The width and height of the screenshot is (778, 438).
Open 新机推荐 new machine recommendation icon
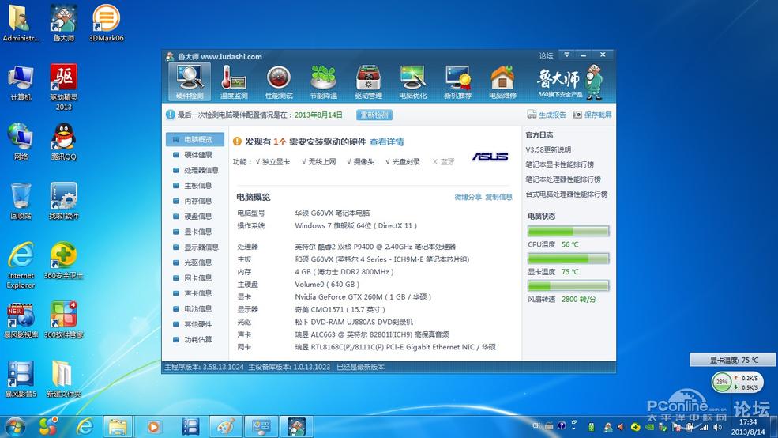pyautogui.click(x=457, y=82)
